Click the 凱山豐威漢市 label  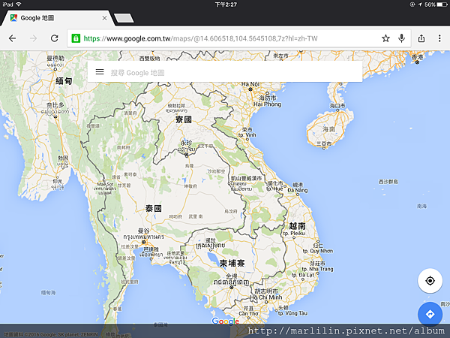(247, 179)
